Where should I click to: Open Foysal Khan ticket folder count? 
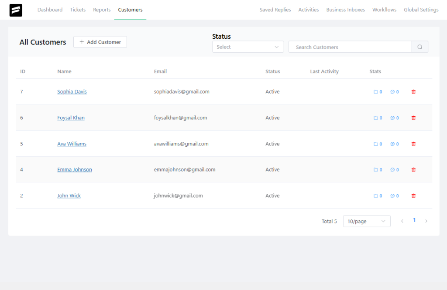[x=378, y=118]
